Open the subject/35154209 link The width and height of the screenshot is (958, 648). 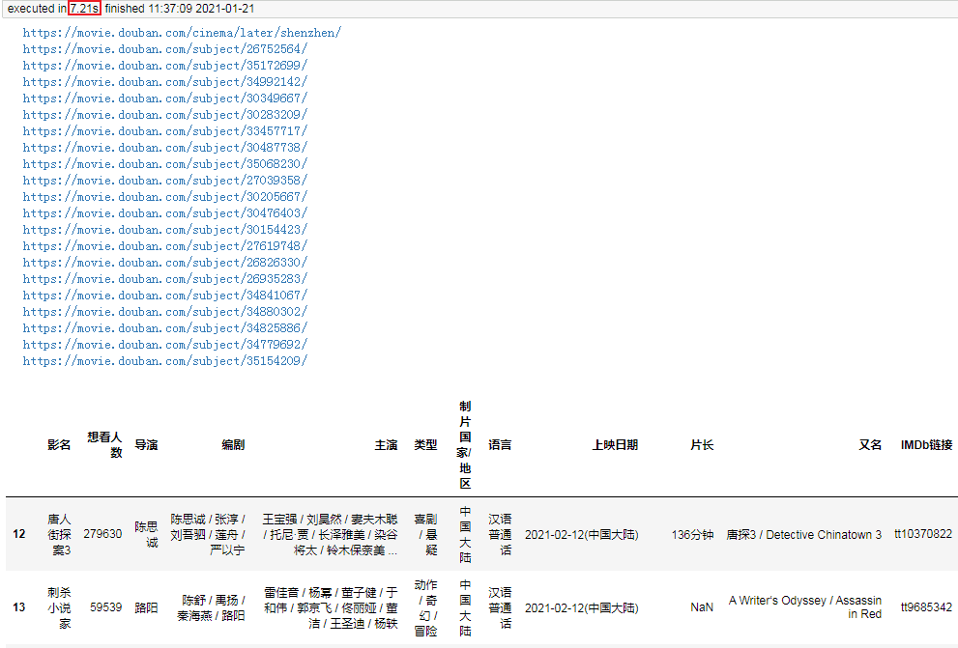[165, 361]
